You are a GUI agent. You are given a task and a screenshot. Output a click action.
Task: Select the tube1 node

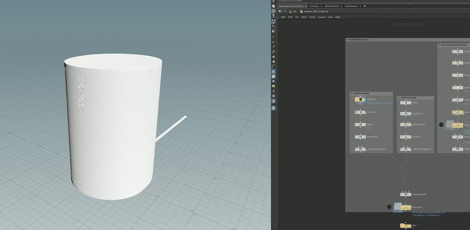coord(405,103)
